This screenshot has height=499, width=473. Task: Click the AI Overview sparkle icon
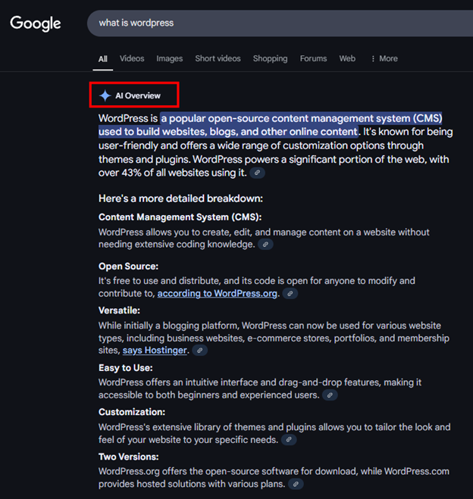pos(105,95)
